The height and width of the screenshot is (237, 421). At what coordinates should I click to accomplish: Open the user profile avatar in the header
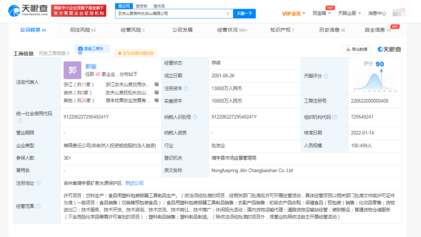[x=401, y=13]
